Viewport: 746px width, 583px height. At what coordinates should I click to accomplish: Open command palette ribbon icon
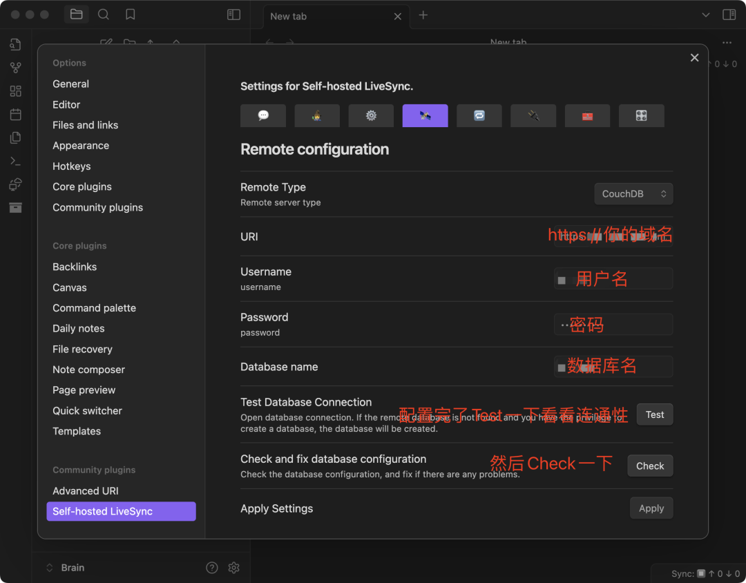(15, 161)
